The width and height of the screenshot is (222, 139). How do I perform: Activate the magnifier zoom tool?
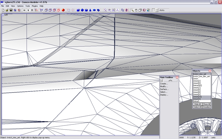tap(132, 10)
